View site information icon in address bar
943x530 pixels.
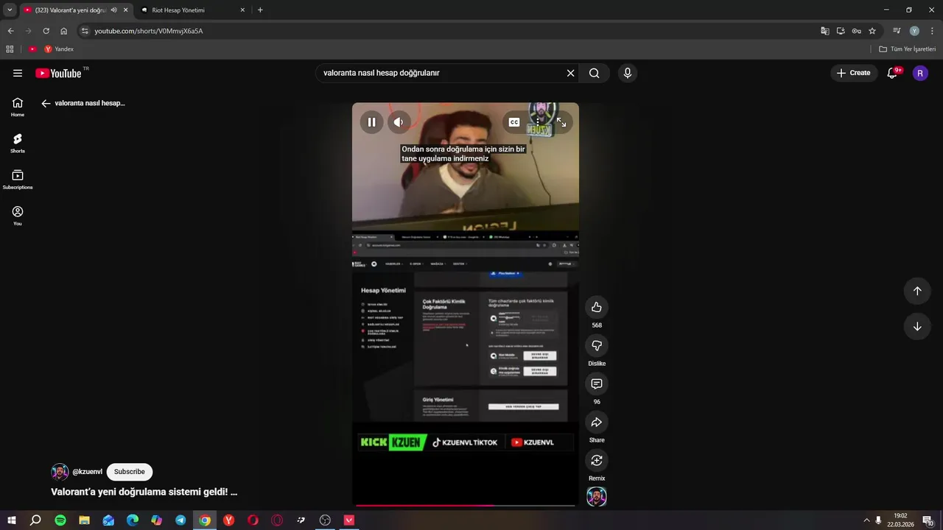[x=85, y=31]
